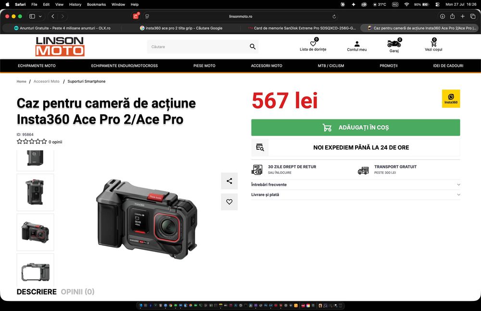
Task: Click the 0 opinii link
Action: point(55,142)
